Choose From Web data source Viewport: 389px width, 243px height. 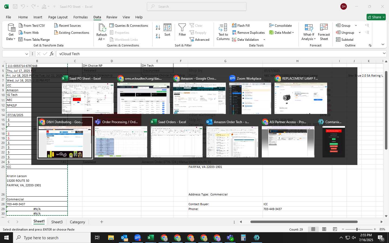[x=29, y=32]
